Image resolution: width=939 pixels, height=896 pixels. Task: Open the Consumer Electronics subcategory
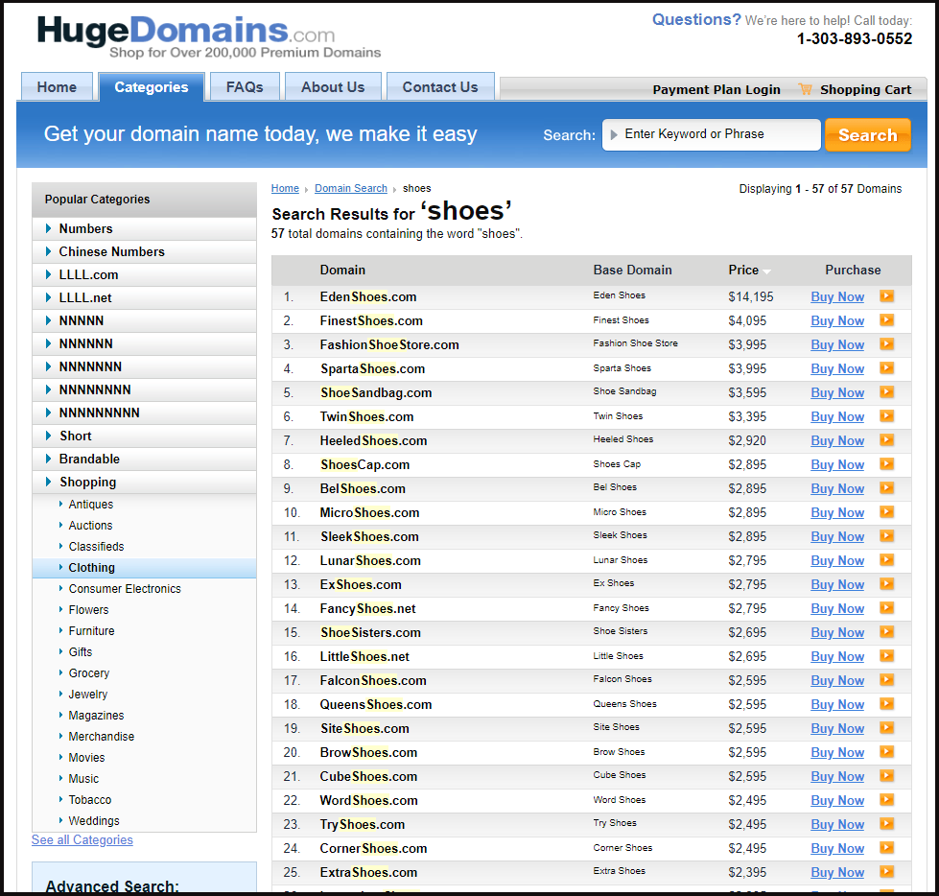coord(125,589)
